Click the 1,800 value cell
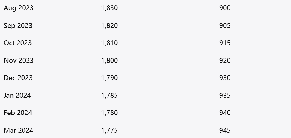The height and width of the screenshot is (138, 291). (109, 60)
